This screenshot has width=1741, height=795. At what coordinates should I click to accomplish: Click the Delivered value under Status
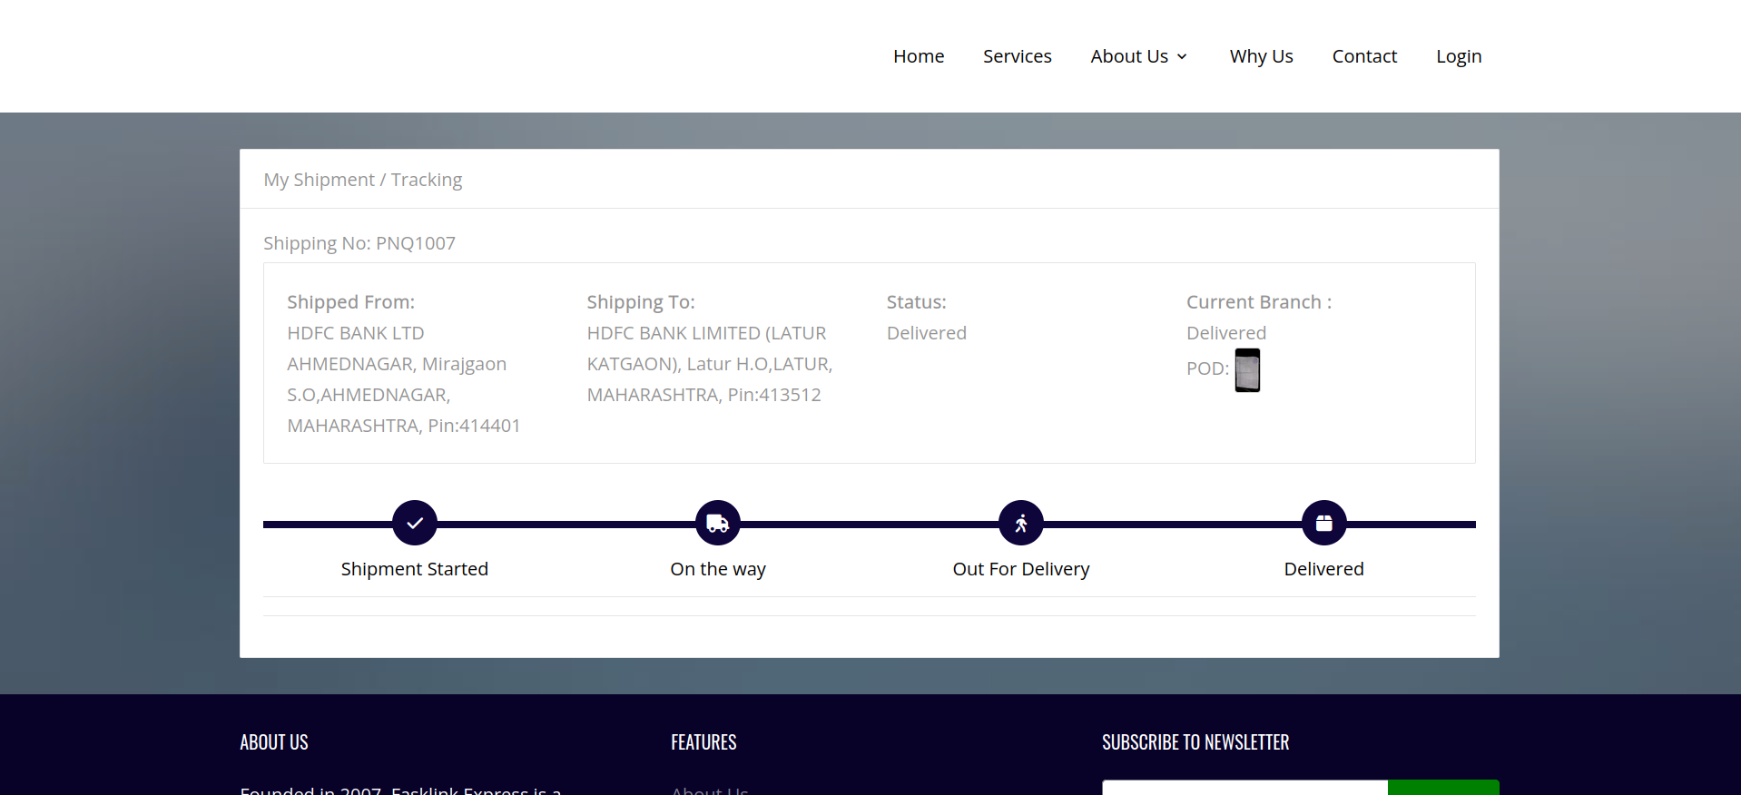click(x=927, y=333)
